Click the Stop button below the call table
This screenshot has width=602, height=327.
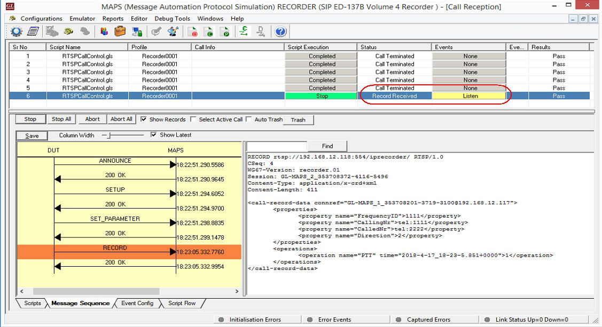[30, 119]
